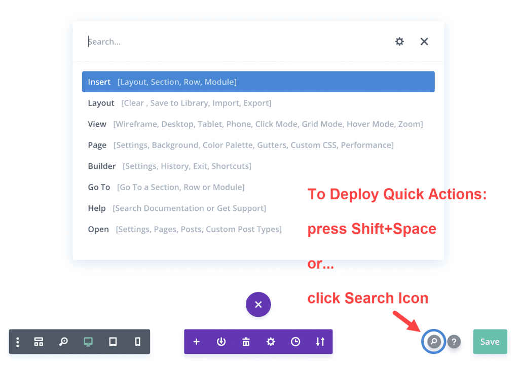The image size is (519, 367).
Task: Click the up-down arrows to reposition toolbar
Action: (x=320, y=342)
